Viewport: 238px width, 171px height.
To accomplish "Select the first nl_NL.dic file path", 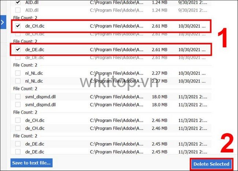I will pos(117,73).
